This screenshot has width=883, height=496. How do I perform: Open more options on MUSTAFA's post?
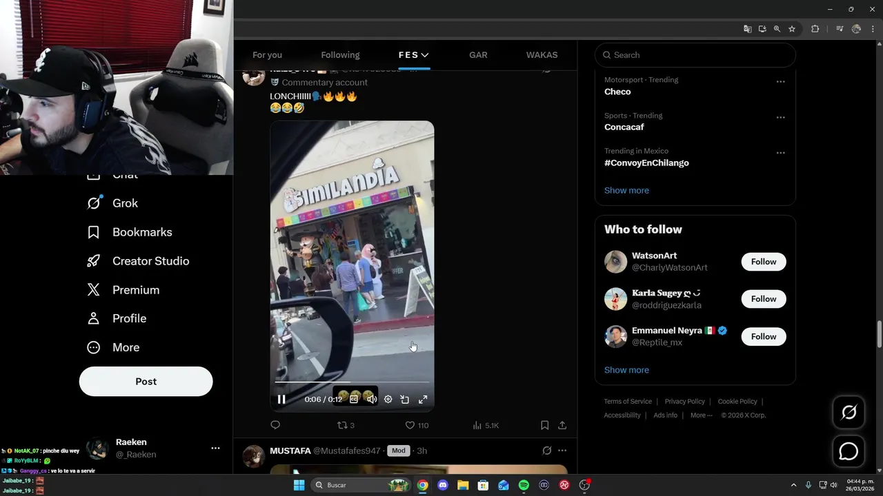[562, 451]
